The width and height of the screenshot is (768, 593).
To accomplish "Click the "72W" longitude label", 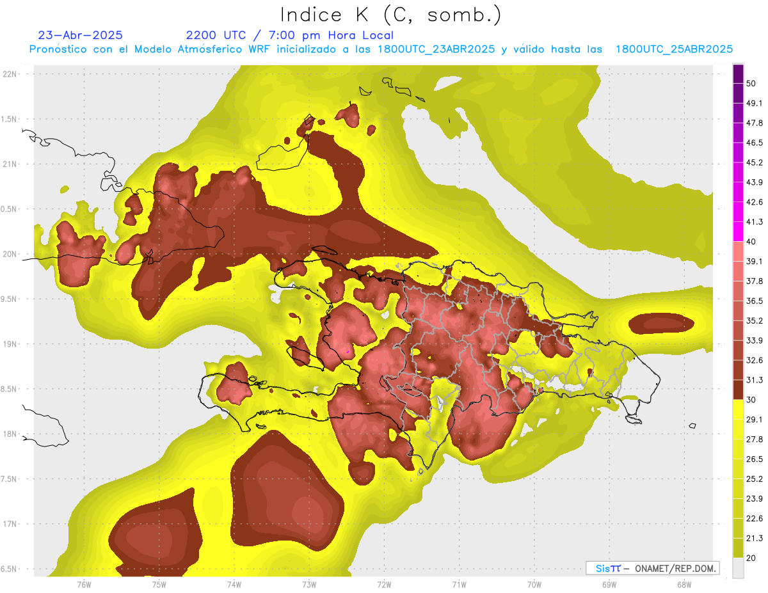I will pos(384,585).
